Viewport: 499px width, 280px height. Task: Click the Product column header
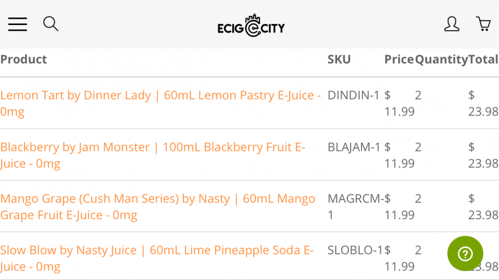pyautogui.click(x=24, y=59)
